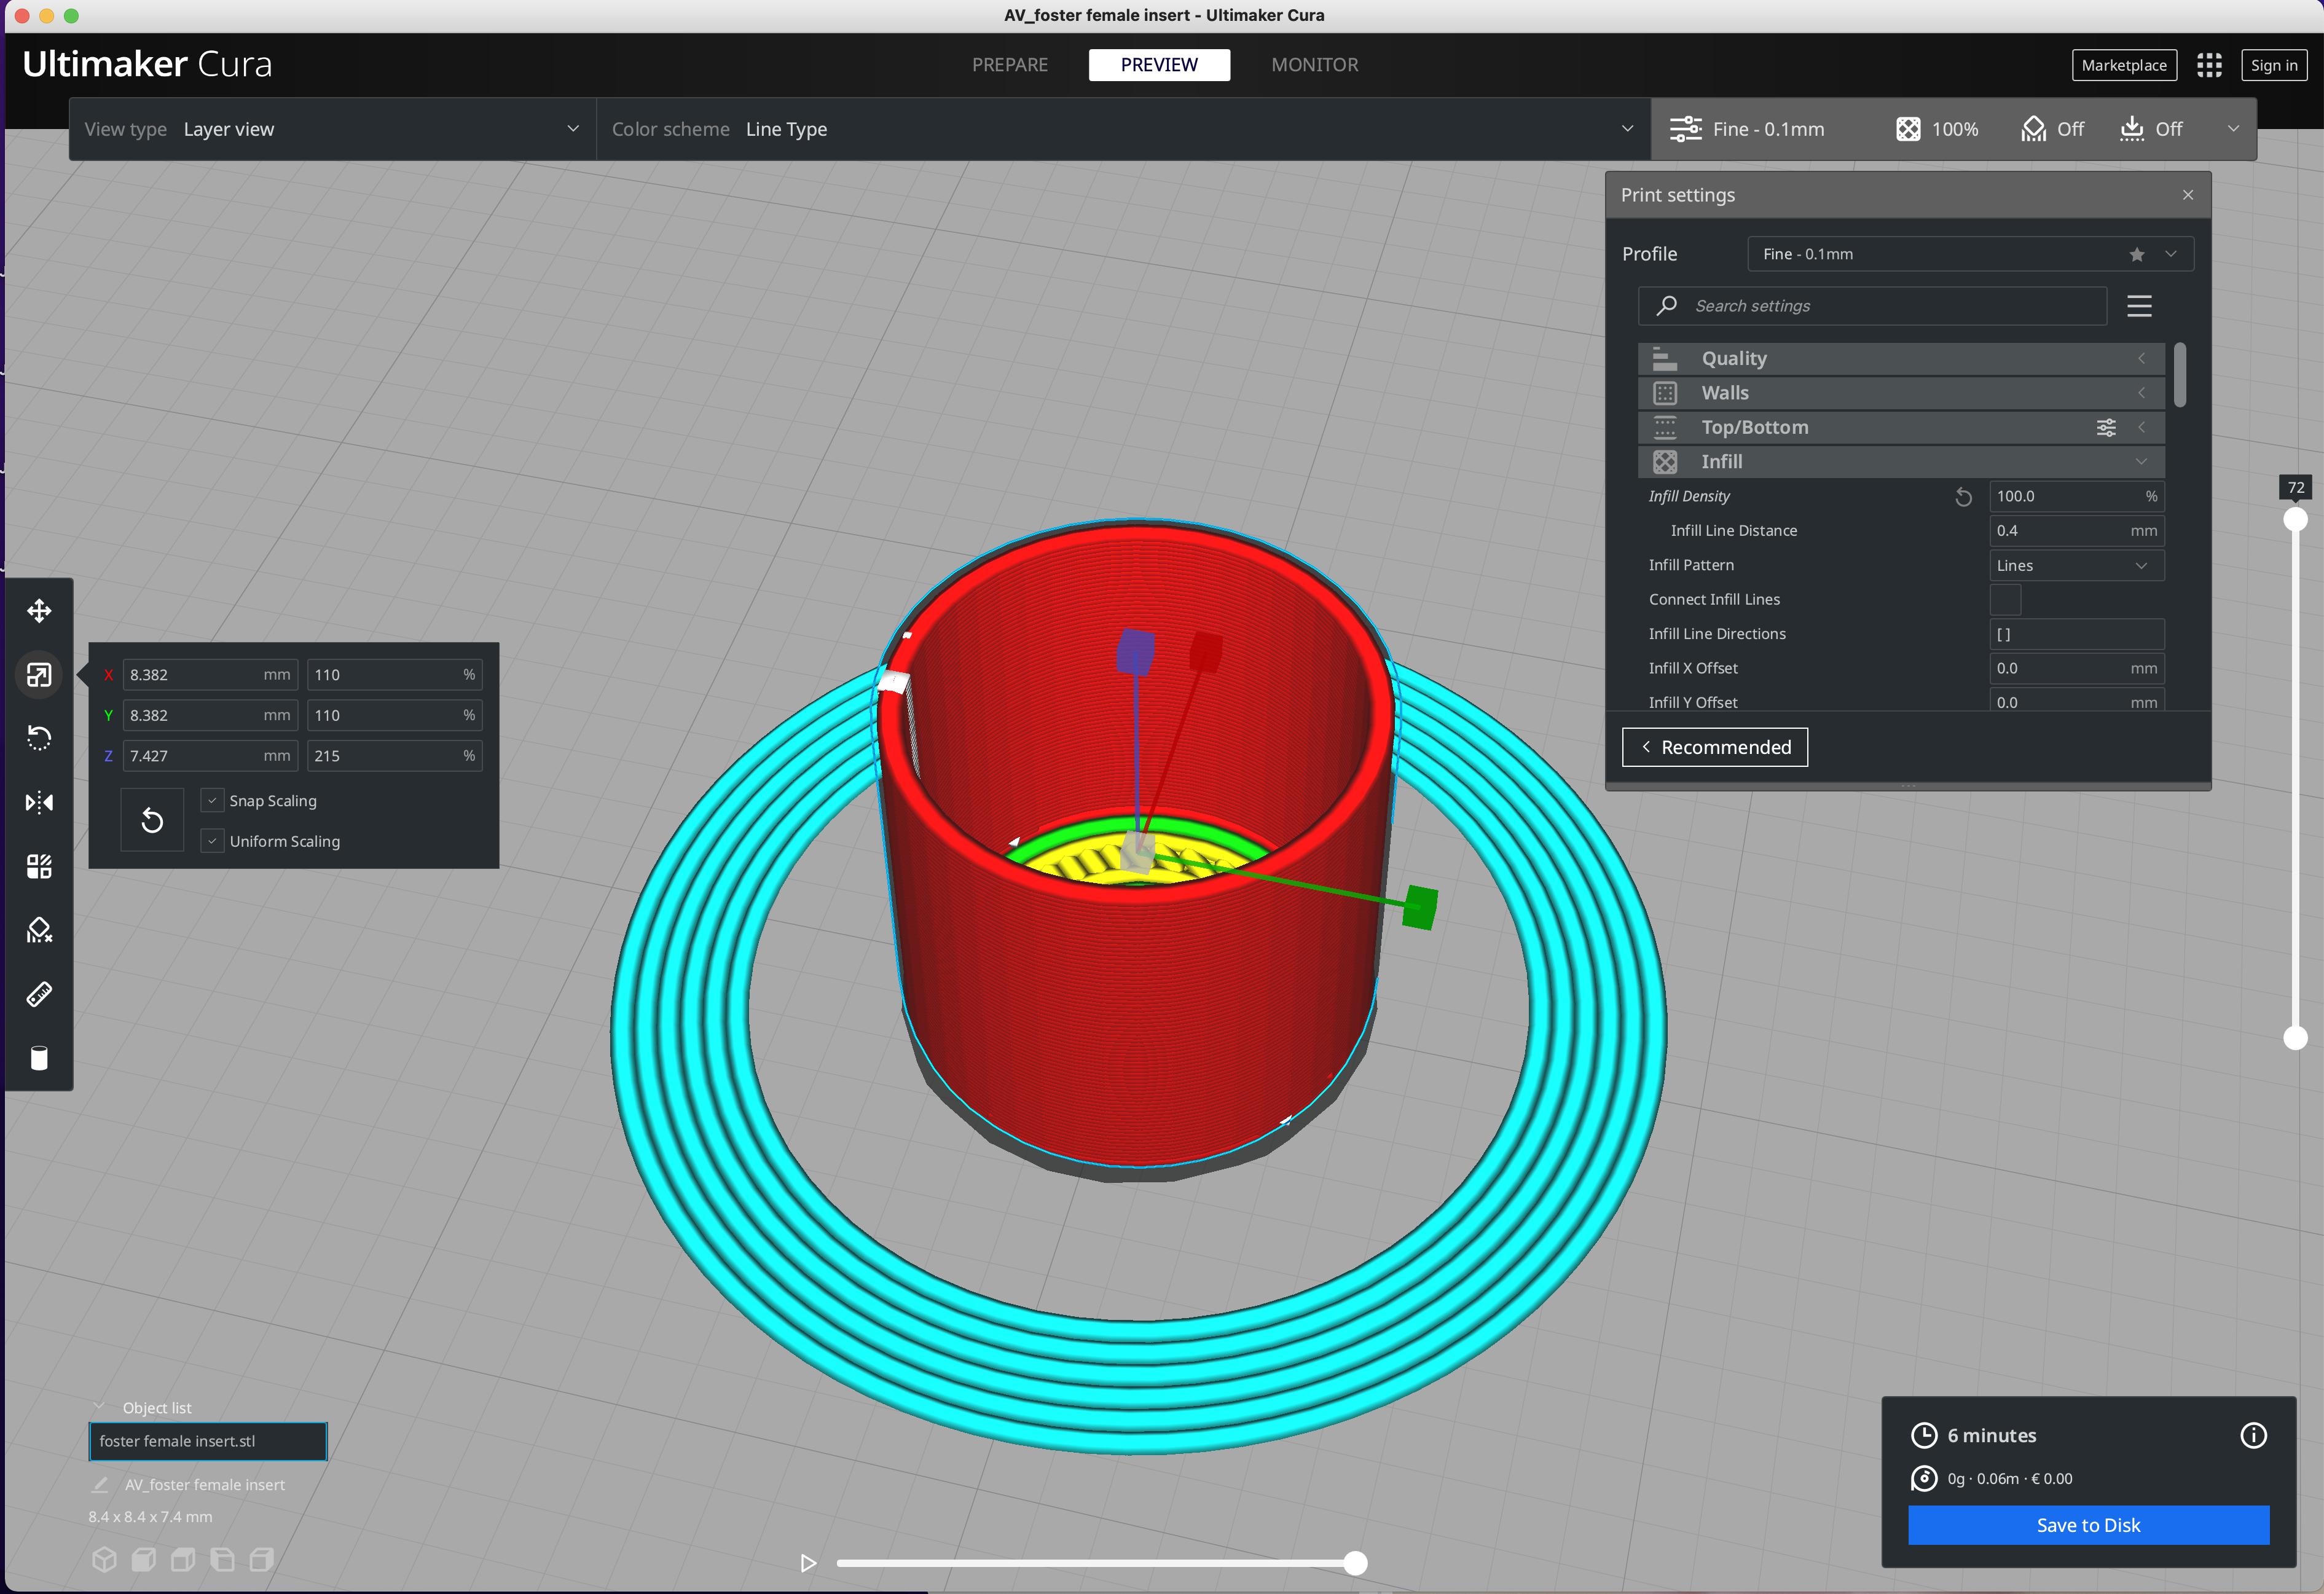This screenshot has width=2324, height=1594.
Task: Open the Marketplace
Action: pyautogui.click(x=2124, y=65)
